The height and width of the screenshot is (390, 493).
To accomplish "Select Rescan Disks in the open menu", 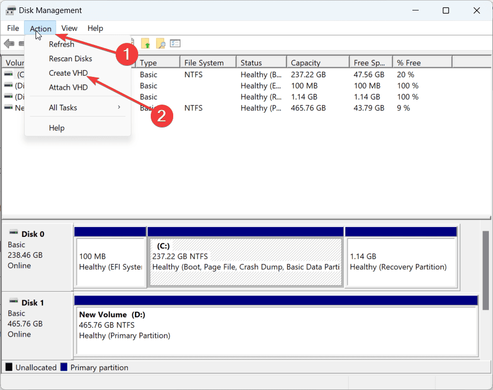I will [x=70, y=59].
